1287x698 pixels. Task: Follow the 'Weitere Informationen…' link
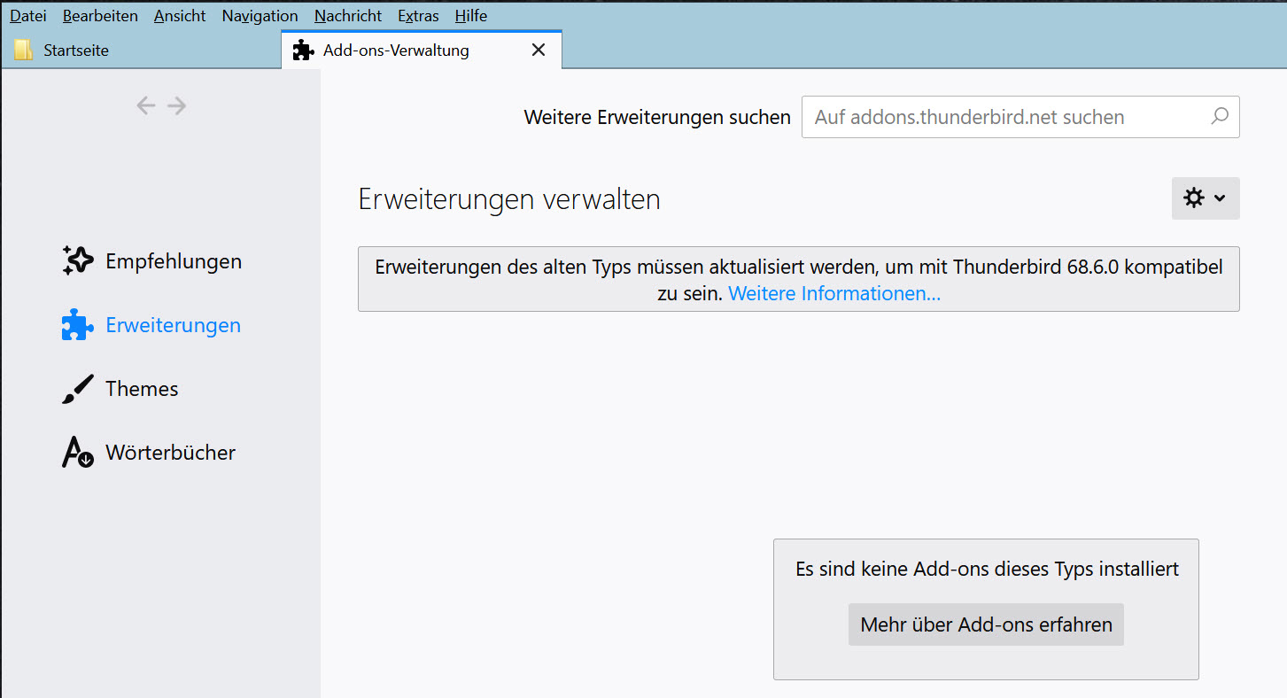tap(834, 293)
